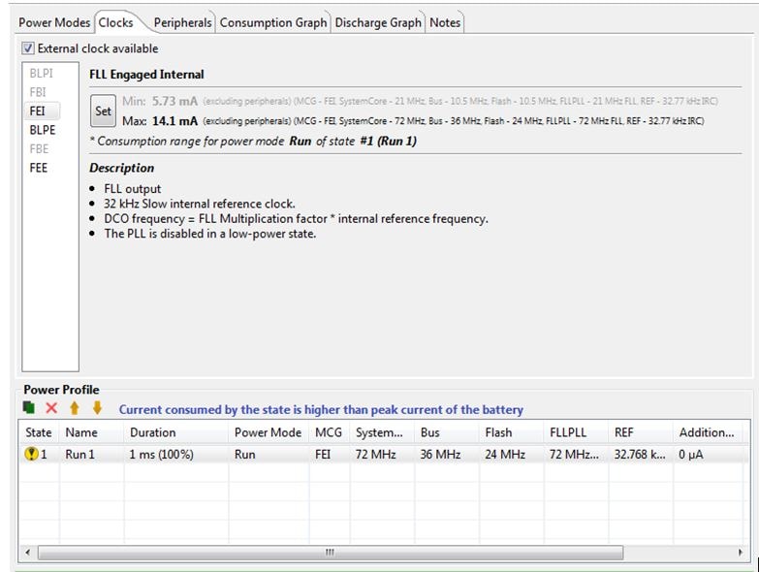Switch to the Discharge Graph tab

click(378, 22)
